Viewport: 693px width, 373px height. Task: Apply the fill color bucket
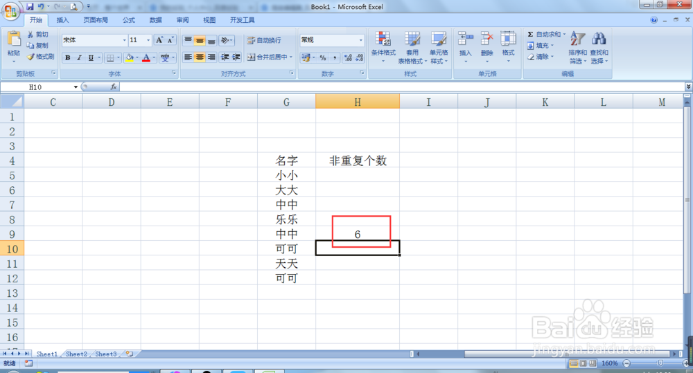click(x=130, y=57)
